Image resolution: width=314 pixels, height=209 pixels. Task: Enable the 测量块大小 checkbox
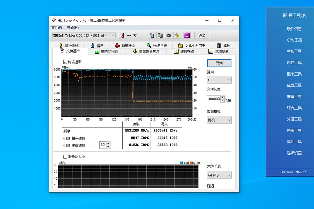pos(65,157)
